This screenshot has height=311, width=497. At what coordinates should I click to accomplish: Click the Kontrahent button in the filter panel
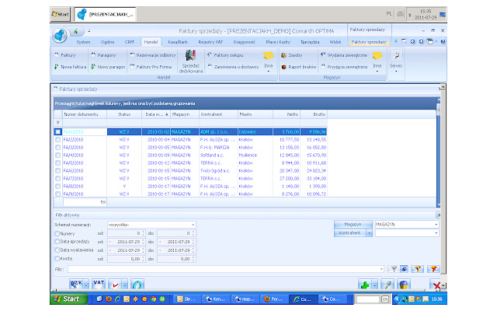(x=350, y=233)
